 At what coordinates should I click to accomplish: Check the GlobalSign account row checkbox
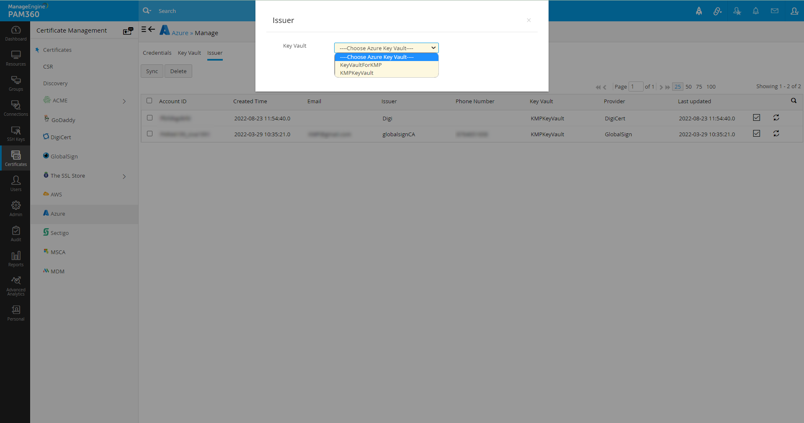pyautogui.click(x=149, y=134)
